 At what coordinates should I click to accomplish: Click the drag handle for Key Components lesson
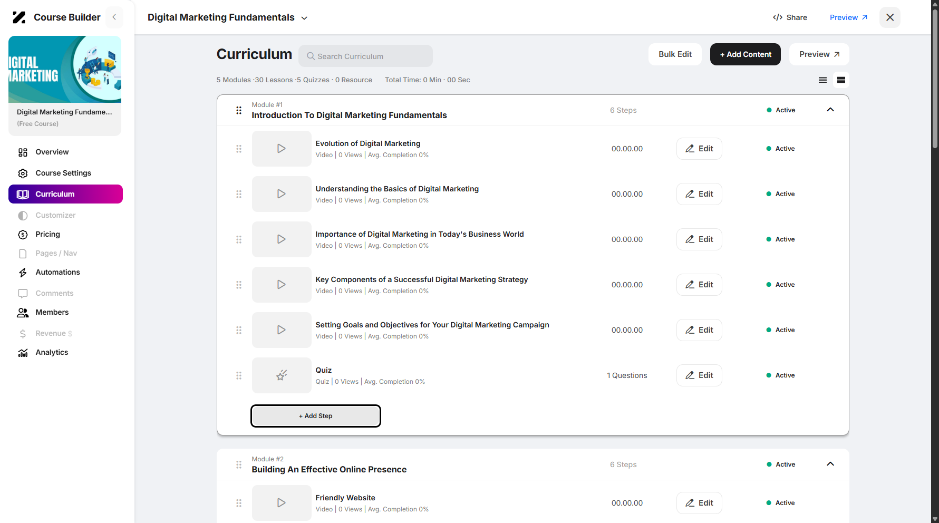pyautogui.click(x=239, y=285)
